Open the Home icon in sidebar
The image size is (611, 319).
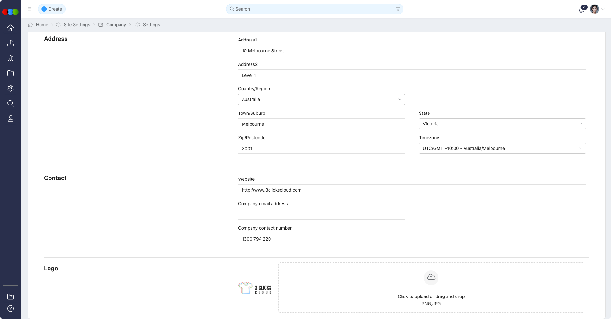(11, 28)
